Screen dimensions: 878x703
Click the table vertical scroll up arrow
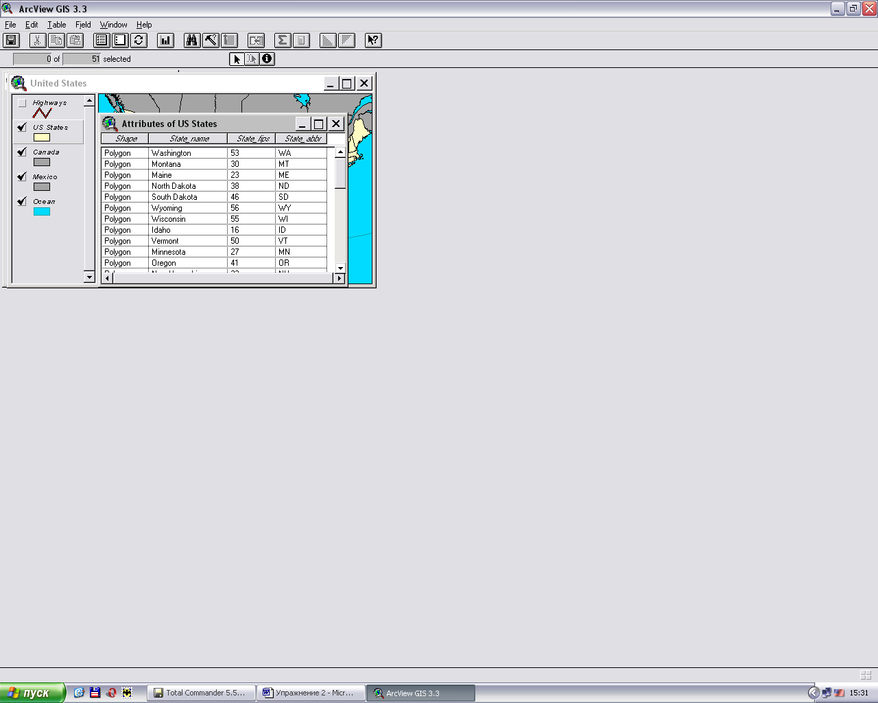[x=340, y=152]
